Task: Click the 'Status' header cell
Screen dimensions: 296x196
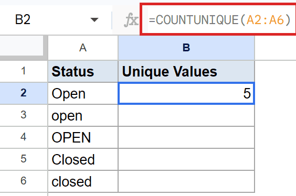Action: point(83,71)
